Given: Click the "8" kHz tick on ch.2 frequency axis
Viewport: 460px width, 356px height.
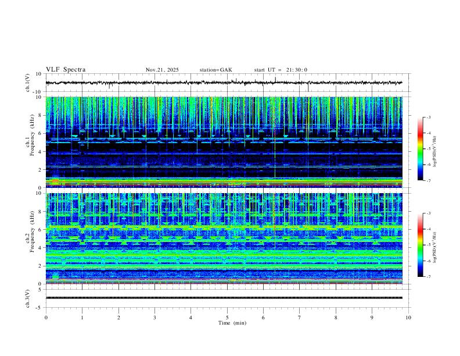Looking at the screenshot, I should [x=41, y=212].
